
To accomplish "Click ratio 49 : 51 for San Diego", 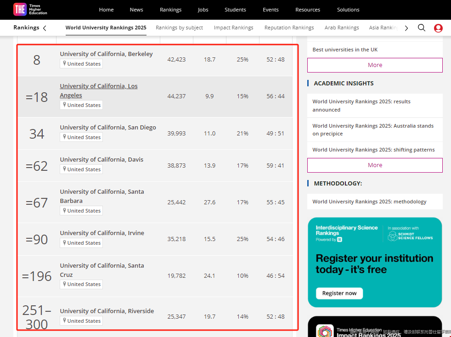I will [x=275, y=134].
